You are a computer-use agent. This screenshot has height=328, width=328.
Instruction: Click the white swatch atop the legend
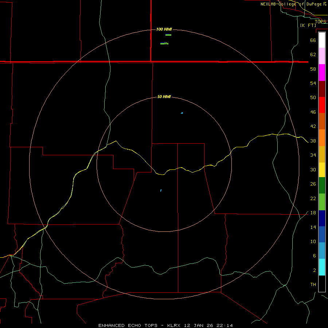(322, 40)
